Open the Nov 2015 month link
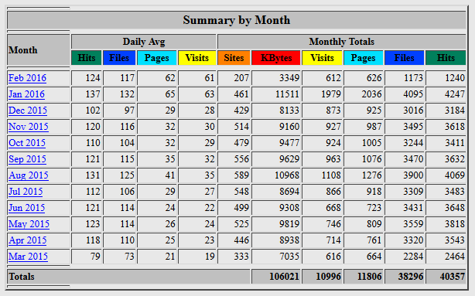 coord(28,127)
